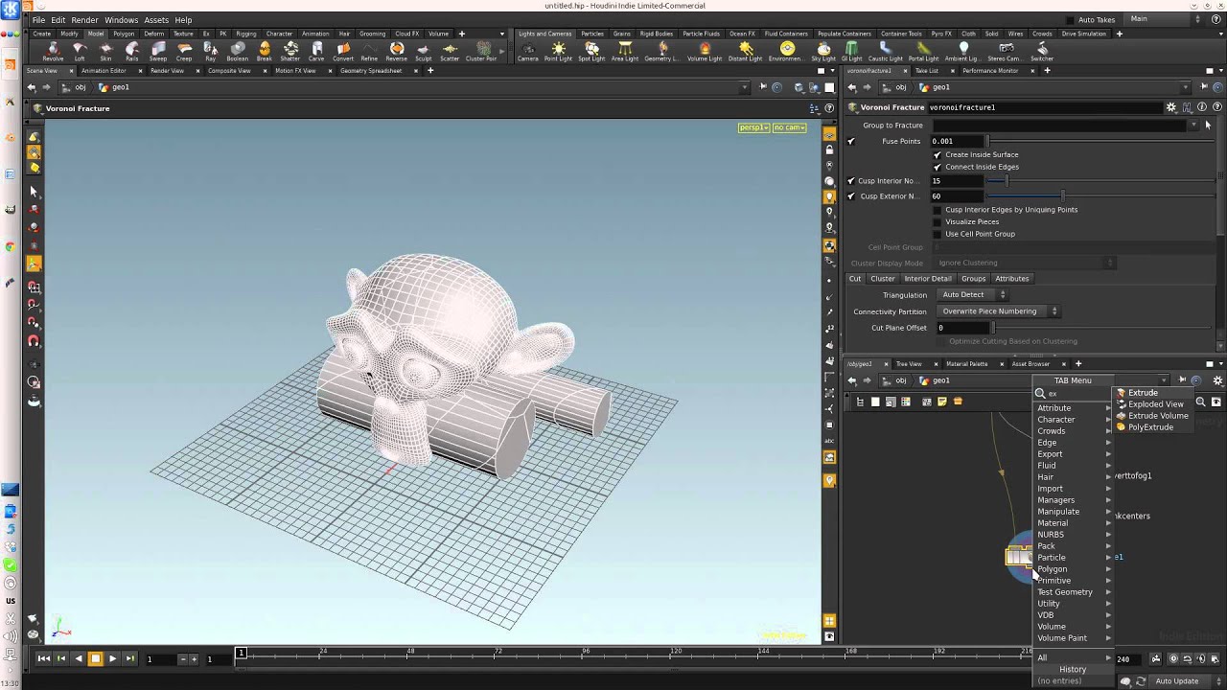Open the Windows menu
Viewport: 1227px width, 690px height.
tap(121, 20)
